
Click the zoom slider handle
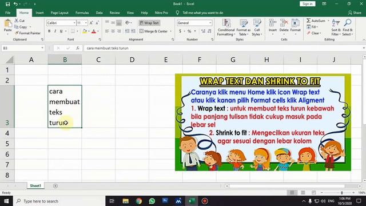[342, 193]
